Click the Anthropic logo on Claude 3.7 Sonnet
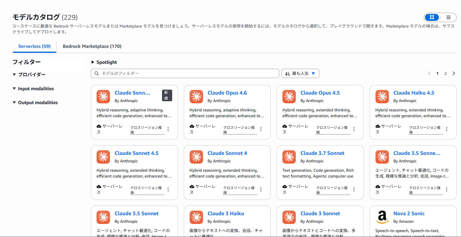The height and width of the screenshot is (237, 461). coord(289,157)
